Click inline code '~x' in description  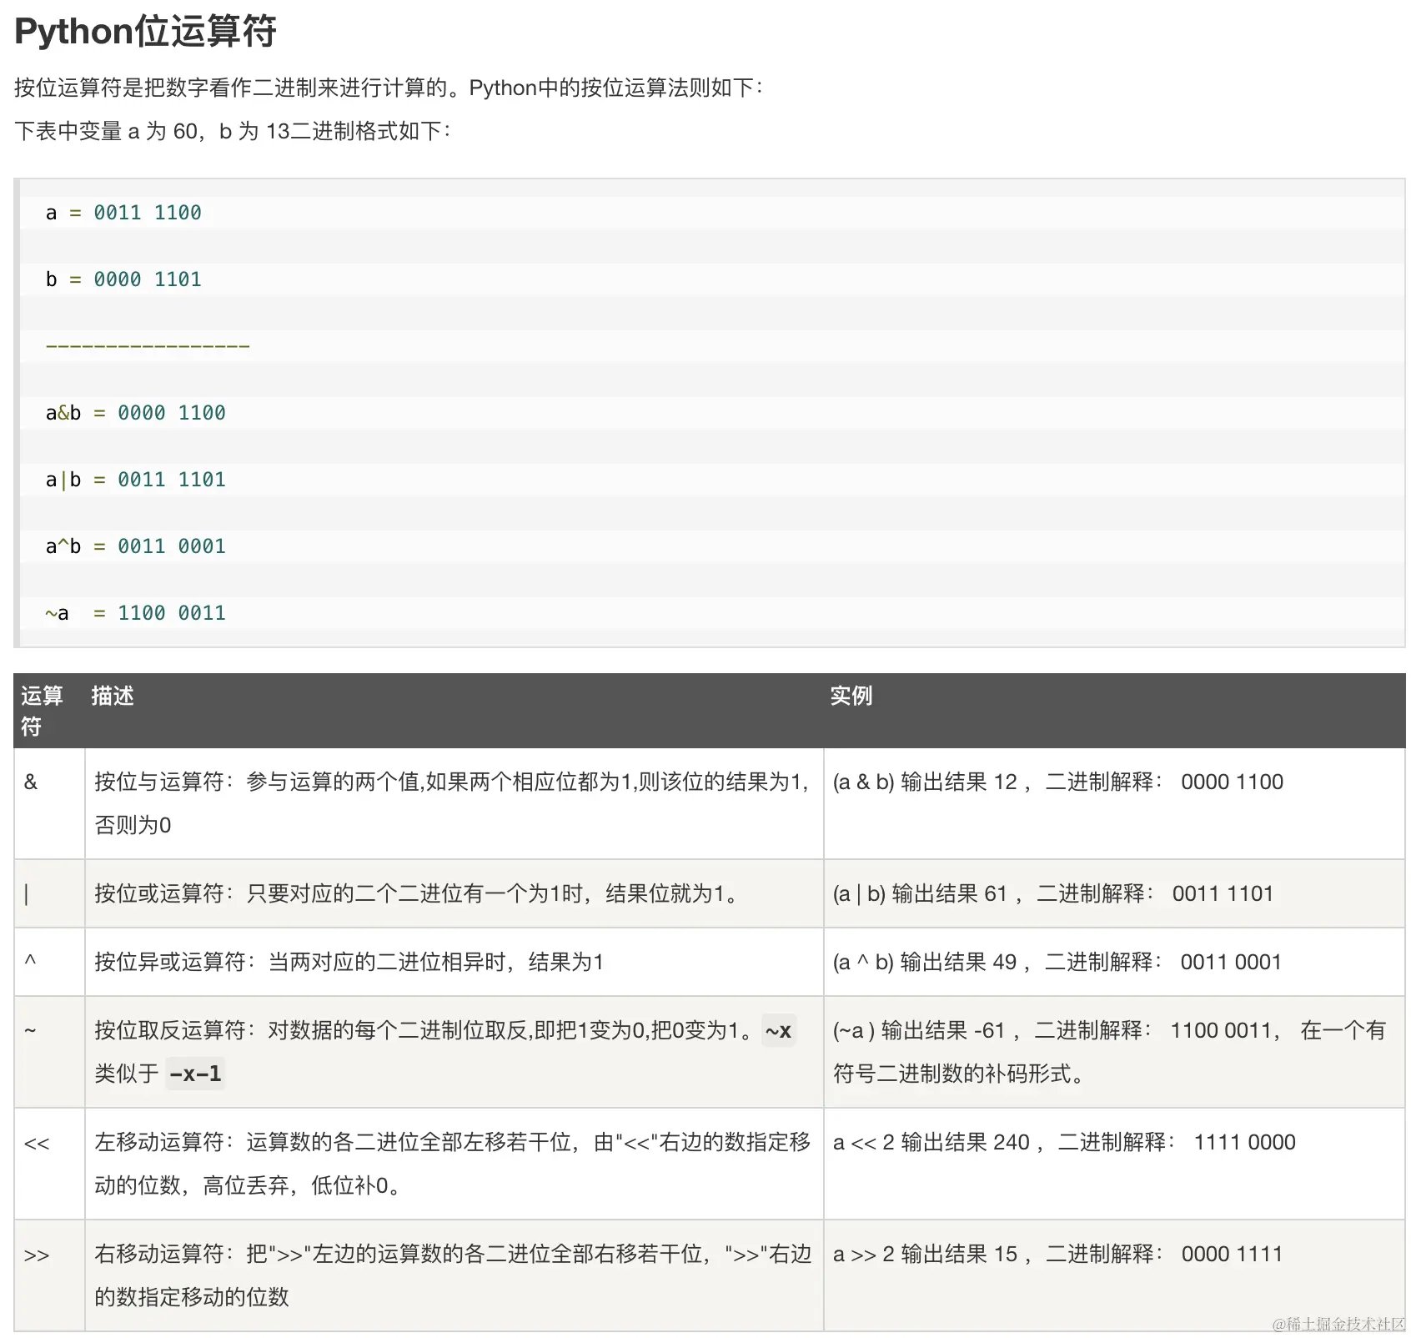778,1031
